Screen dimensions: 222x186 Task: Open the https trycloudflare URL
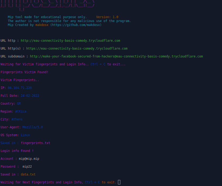point(77,49)
